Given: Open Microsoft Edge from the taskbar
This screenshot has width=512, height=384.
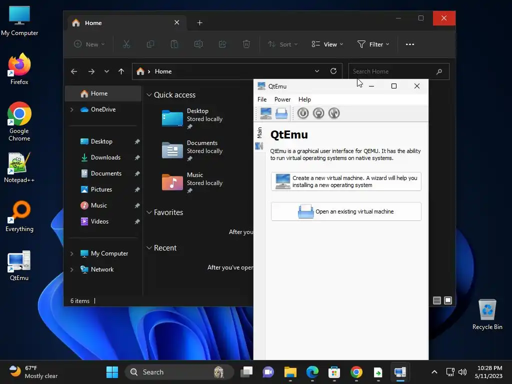Looking at the screenshot, I should [x=312, y=372].
